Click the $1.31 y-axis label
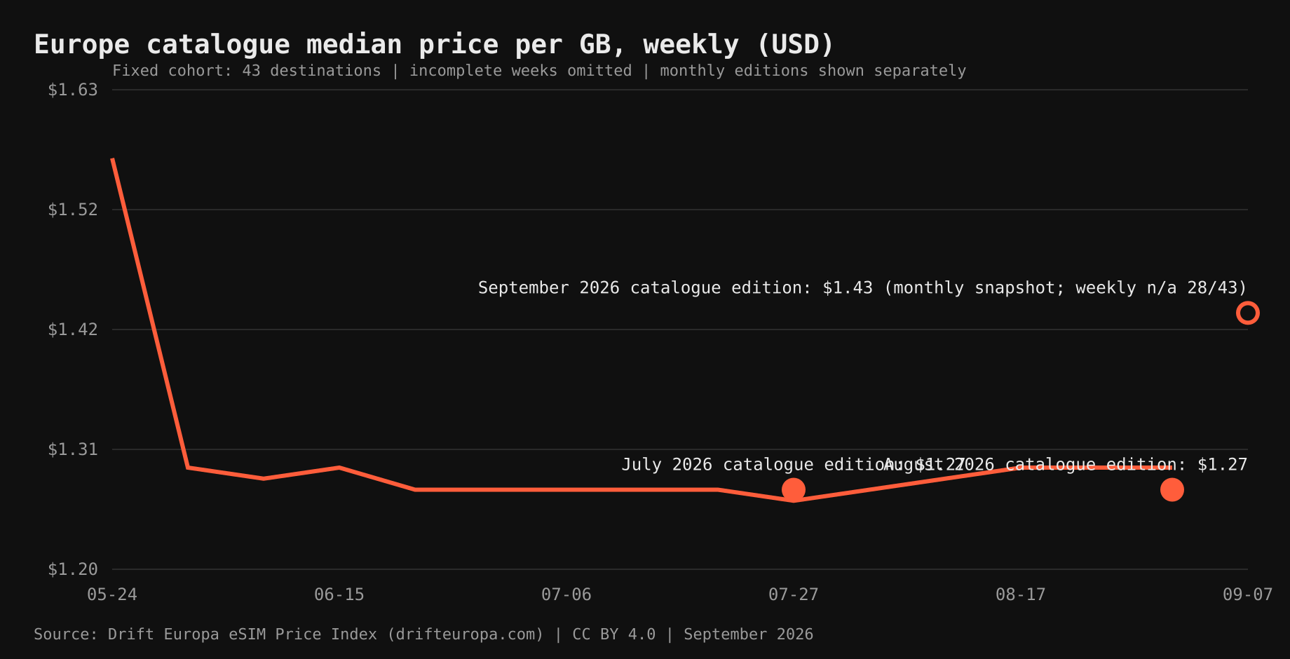 [x=73, y=449]
